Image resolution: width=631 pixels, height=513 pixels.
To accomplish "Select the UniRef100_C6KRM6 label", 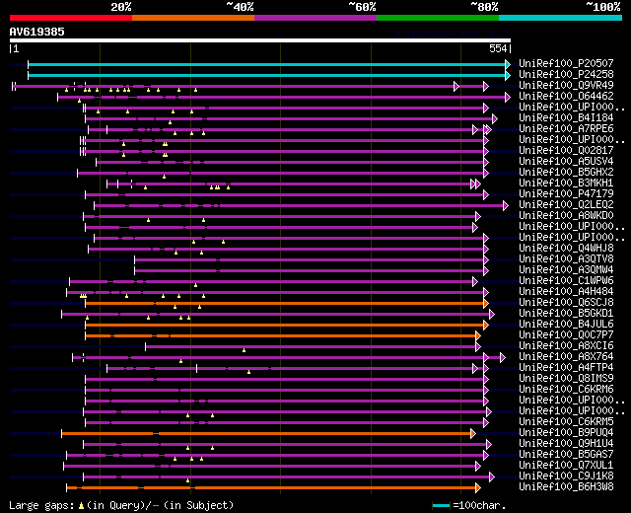I will point(566,390).
